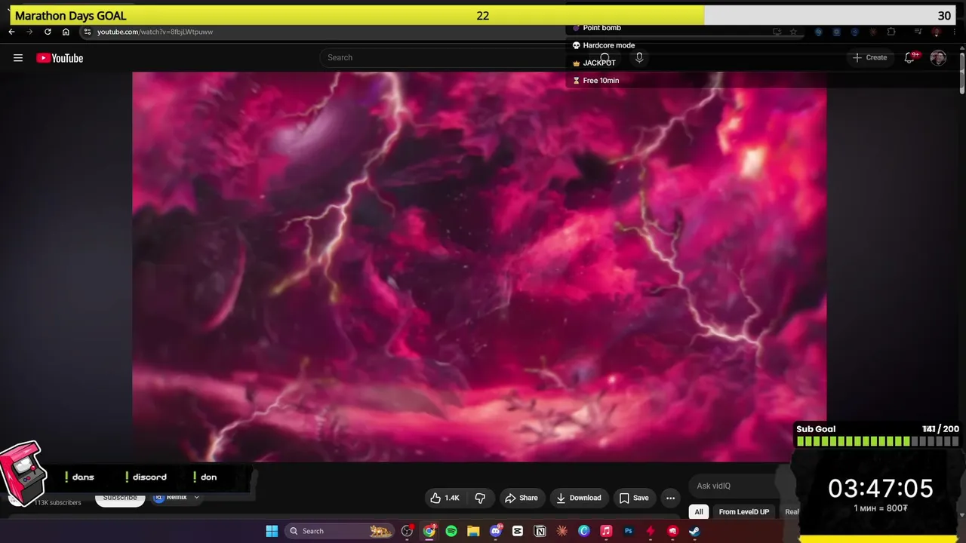
Task: Open CapCut from the taskbar
Action: click(x=518, y=531)
